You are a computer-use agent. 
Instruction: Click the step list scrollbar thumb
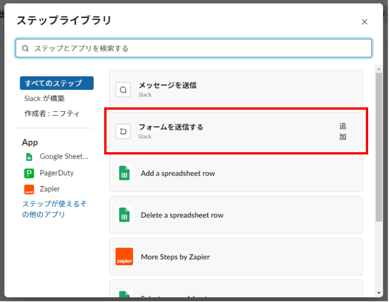click(x=379, y=147)
